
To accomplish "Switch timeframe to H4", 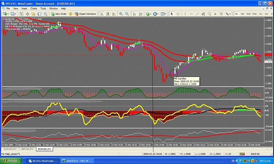I will [267, 14].
